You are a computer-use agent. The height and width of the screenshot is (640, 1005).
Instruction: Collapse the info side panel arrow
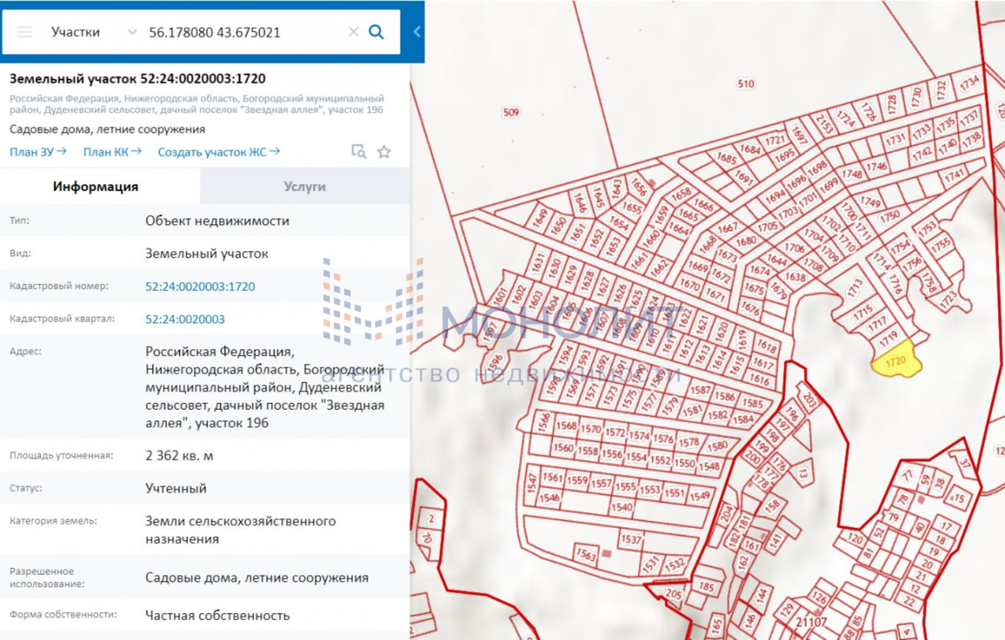click(417, 32)
